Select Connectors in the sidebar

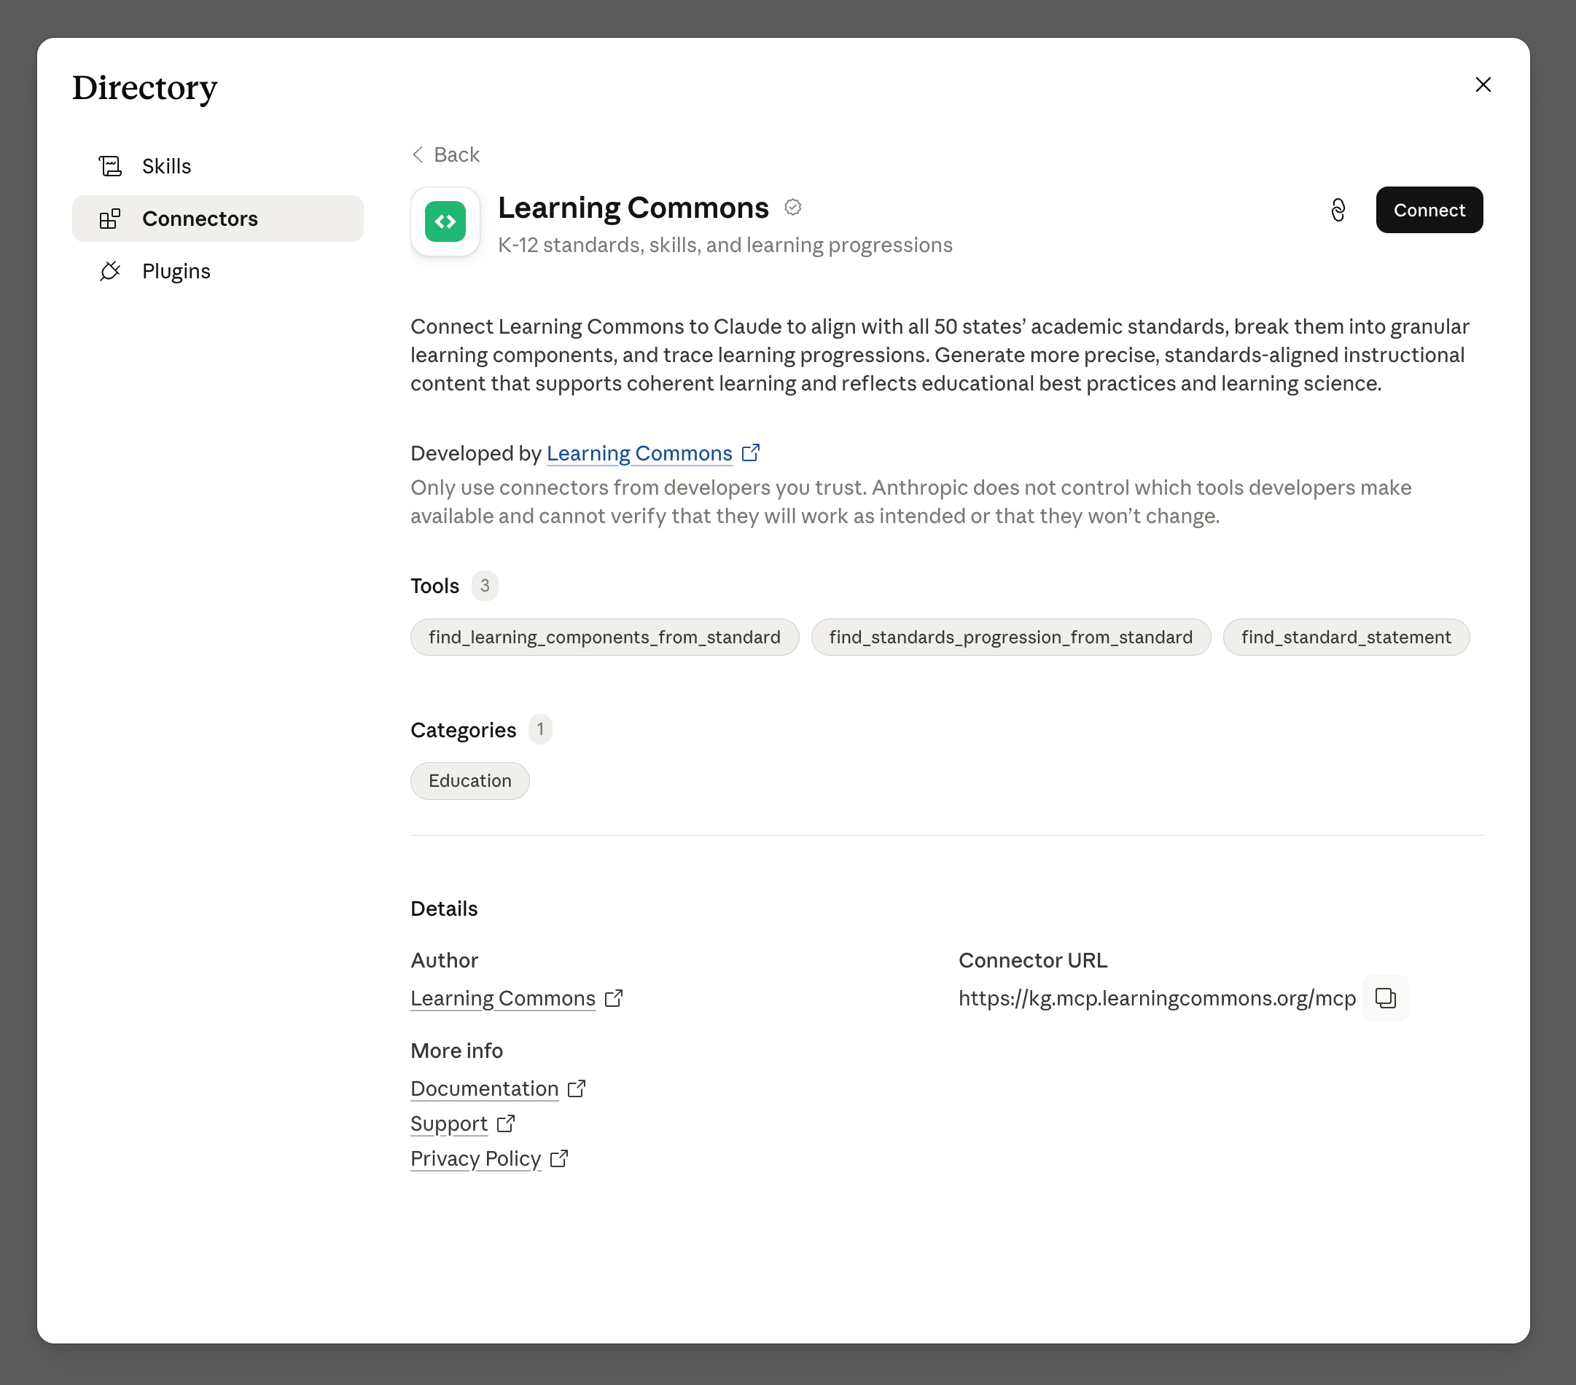(x=217, y=219)
